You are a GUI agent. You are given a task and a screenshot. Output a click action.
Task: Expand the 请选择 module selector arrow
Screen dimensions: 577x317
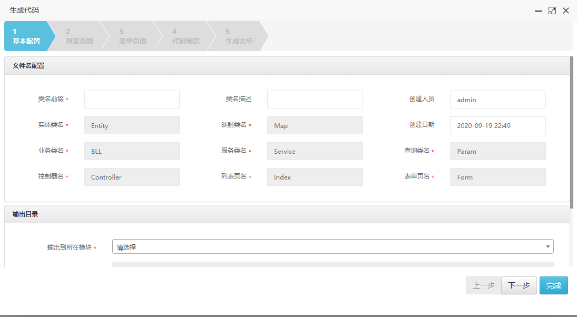(x=548, y=246)
